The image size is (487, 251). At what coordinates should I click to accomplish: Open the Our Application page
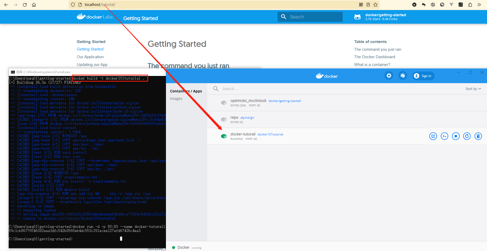pyautogui.click(x=90, y=57)
